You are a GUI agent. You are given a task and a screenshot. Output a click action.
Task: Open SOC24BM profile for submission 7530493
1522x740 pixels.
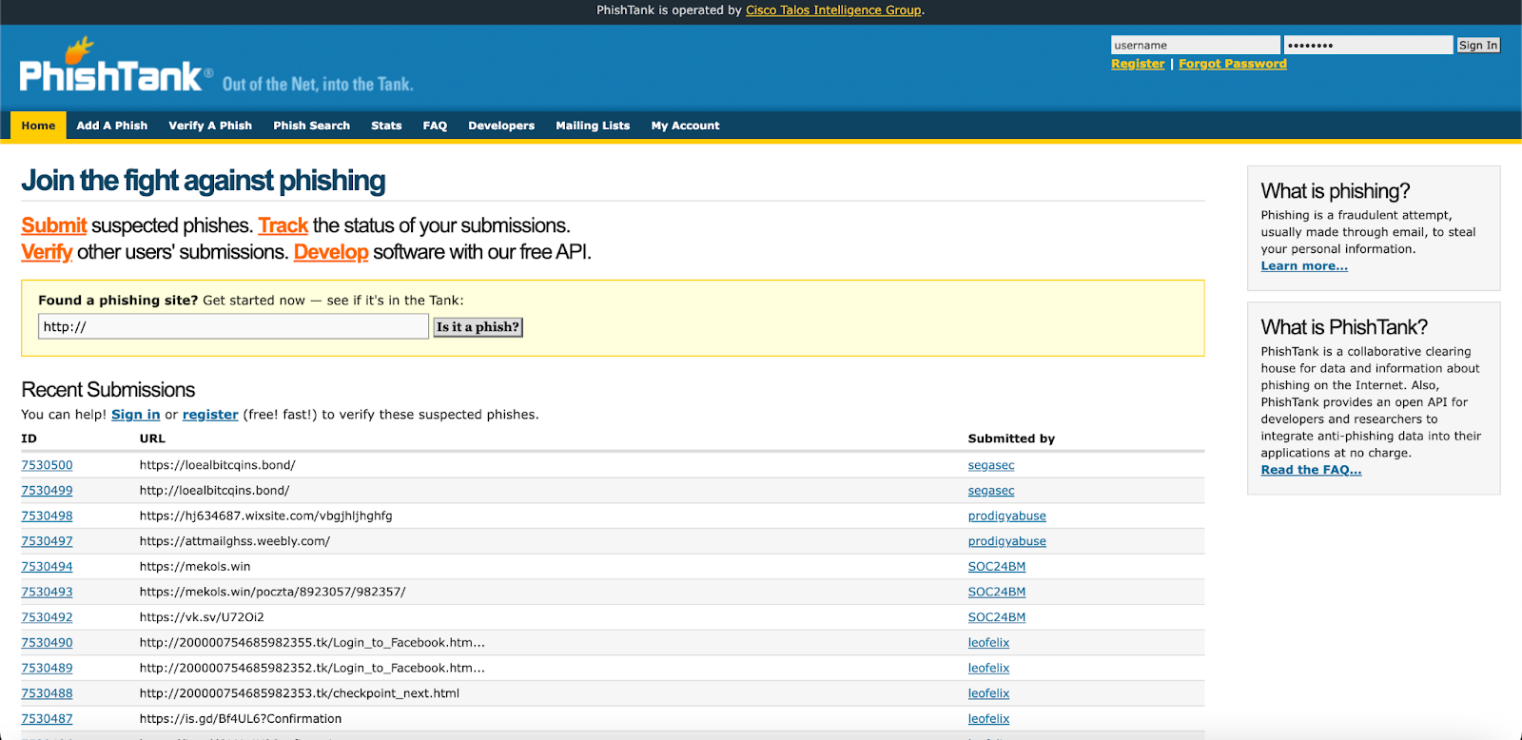point(997,592)
